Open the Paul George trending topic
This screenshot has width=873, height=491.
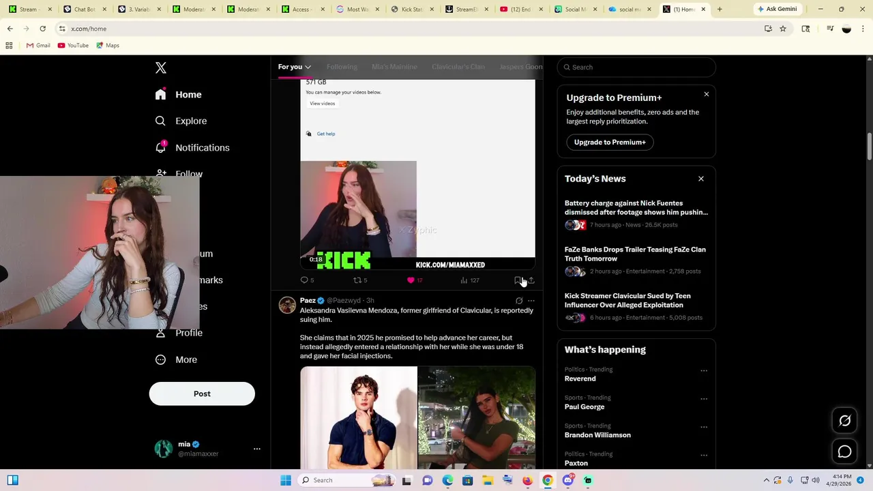coord(585,407)
